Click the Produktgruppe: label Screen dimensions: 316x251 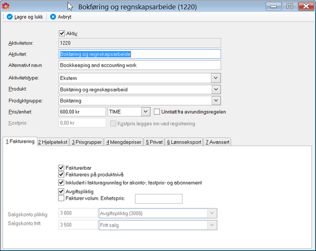click(x=26, y=101)
